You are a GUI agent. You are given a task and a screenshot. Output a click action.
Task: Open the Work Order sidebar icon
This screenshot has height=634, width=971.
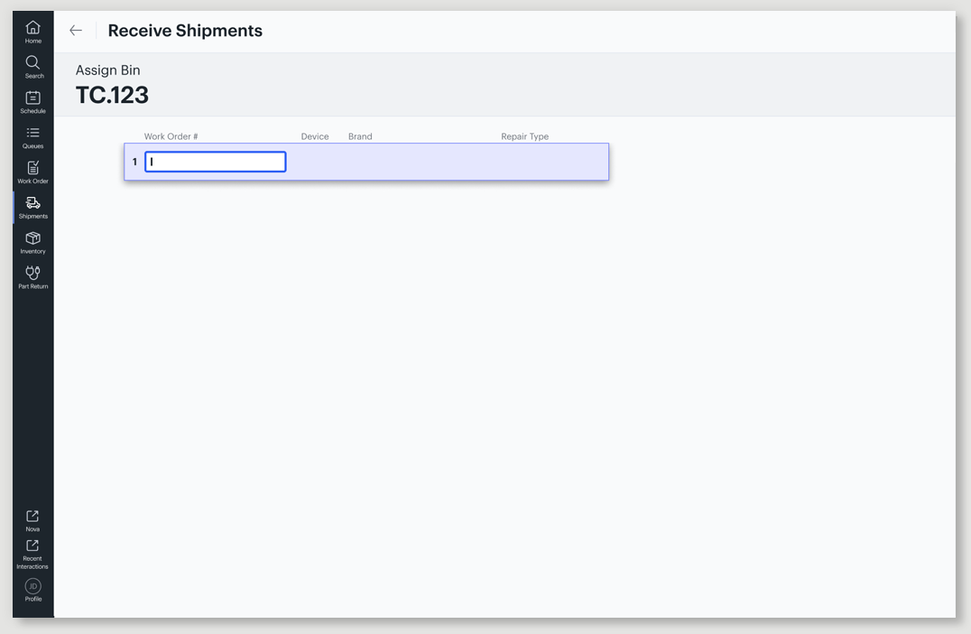32,172
